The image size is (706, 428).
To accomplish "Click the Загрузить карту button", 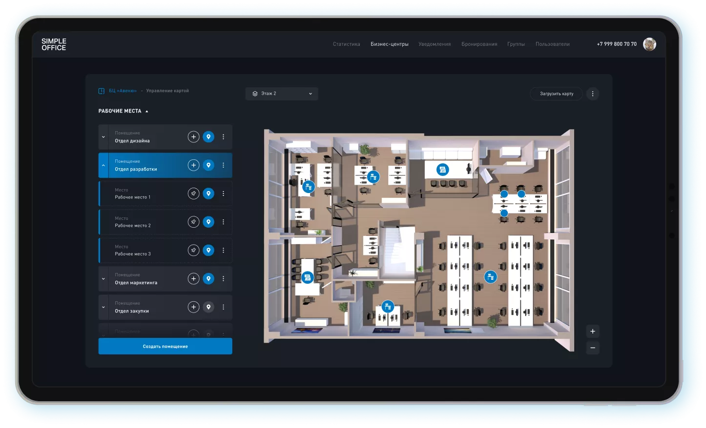I will [556, 94].
